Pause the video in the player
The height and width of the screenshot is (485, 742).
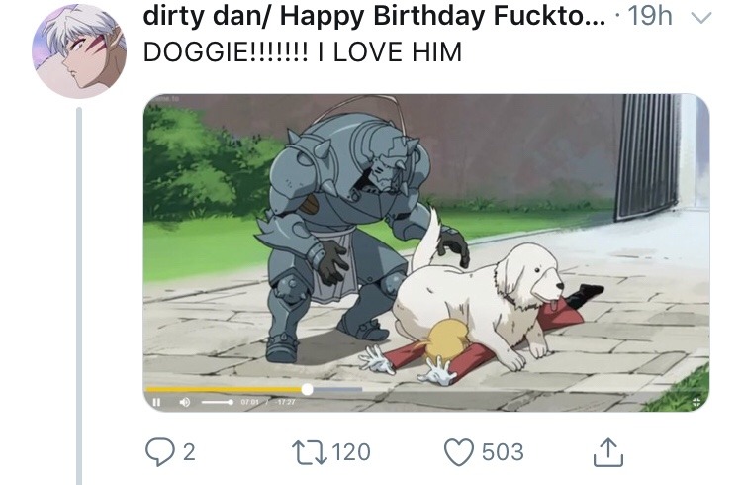(156, 403)
